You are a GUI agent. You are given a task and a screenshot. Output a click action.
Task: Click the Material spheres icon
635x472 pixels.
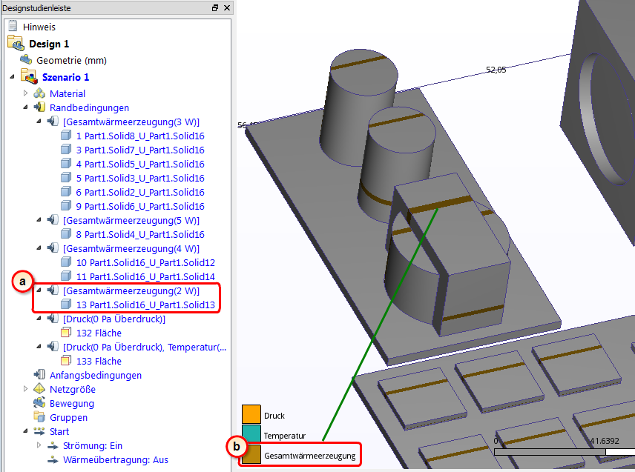[39, 93]
